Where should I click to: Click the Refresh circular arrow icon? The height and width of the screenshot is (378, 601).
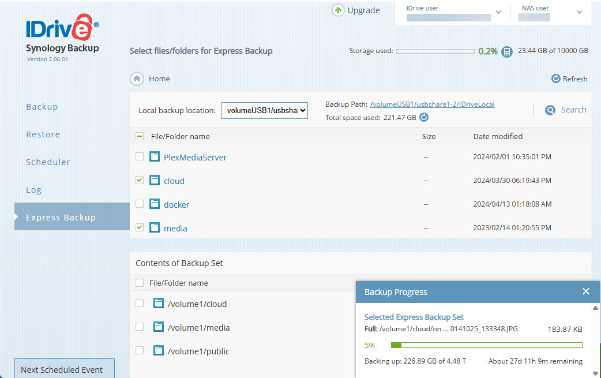click(x=555, y=78)
